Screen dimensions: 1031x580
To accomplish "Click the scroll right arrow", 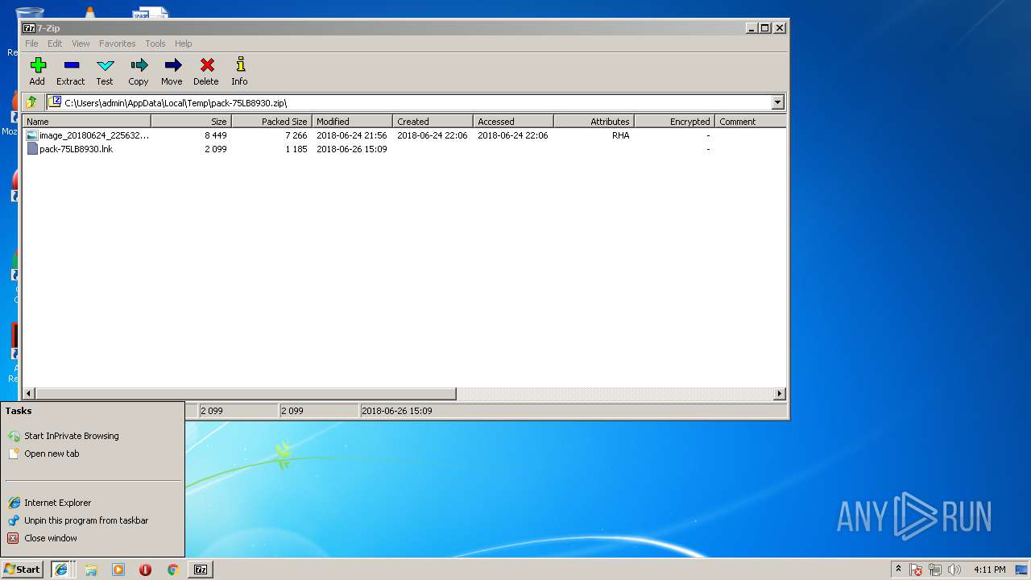I will pyautogui.click(x=779, y=394).
